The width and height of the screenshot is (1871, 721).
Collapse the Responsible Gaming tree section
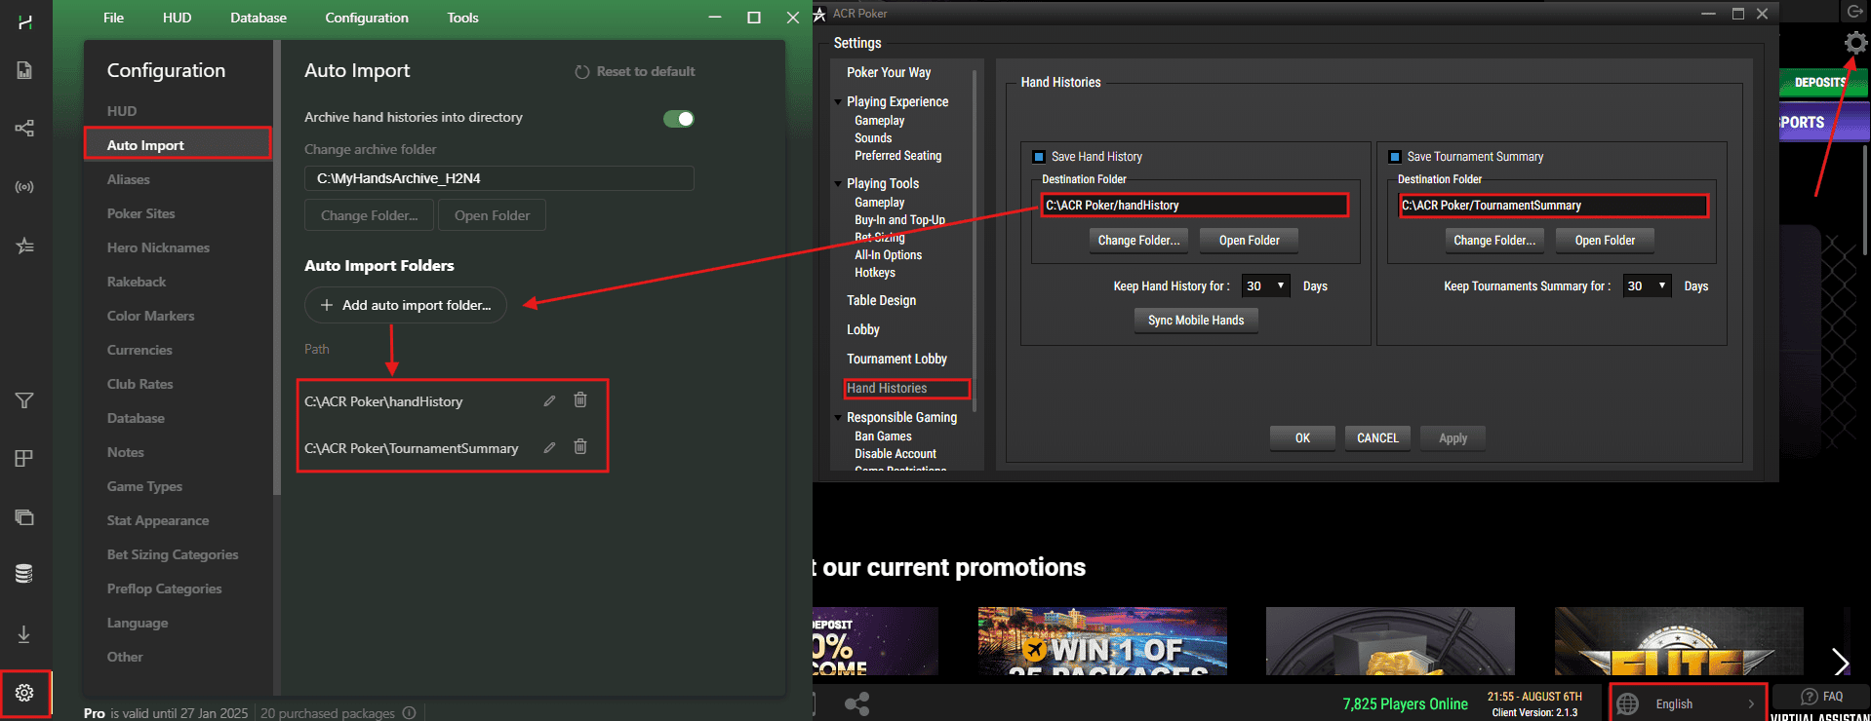click(839, 417)
